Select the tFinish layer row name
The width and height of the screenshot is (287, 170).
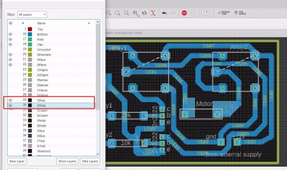click(42, 121)
